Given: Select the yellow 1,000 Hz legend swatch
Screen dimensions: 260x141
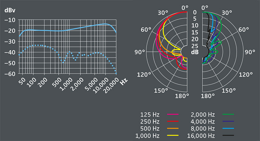Looking at the screenshot, I should tap(173, 136).
